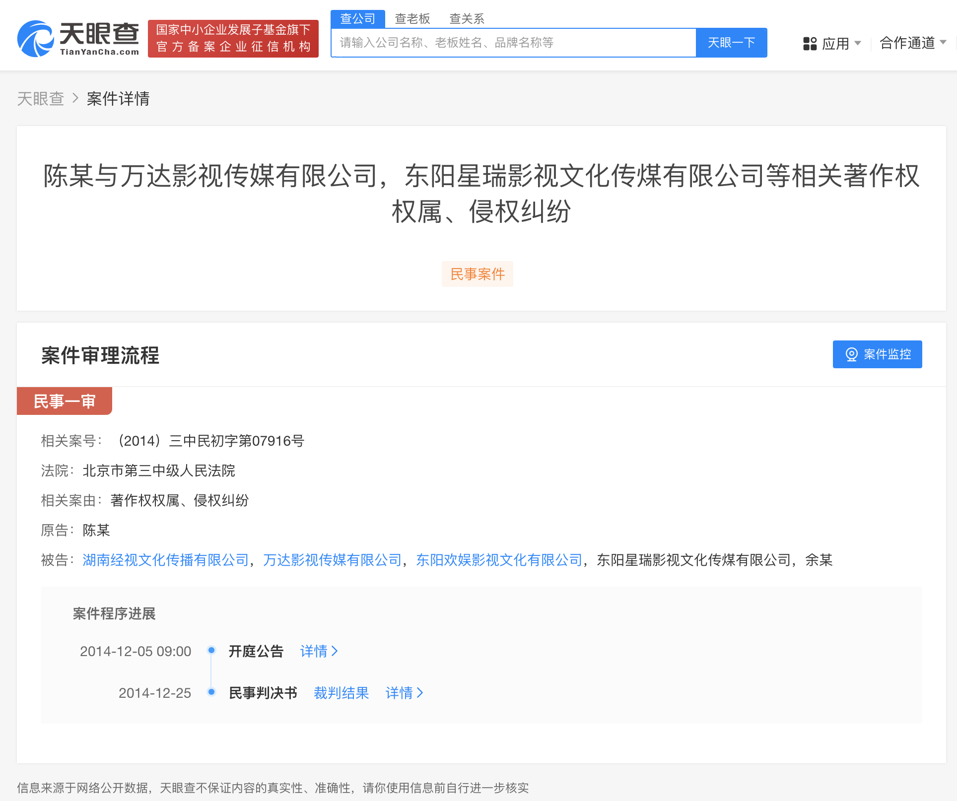
Task: Click 东阳星瑞影视文化传煤有限公司 defendant text
Action: 694,560
